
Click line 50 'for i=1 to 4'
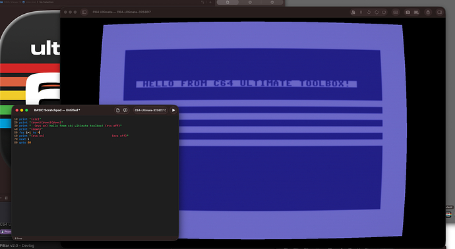[x=27, y=132]
